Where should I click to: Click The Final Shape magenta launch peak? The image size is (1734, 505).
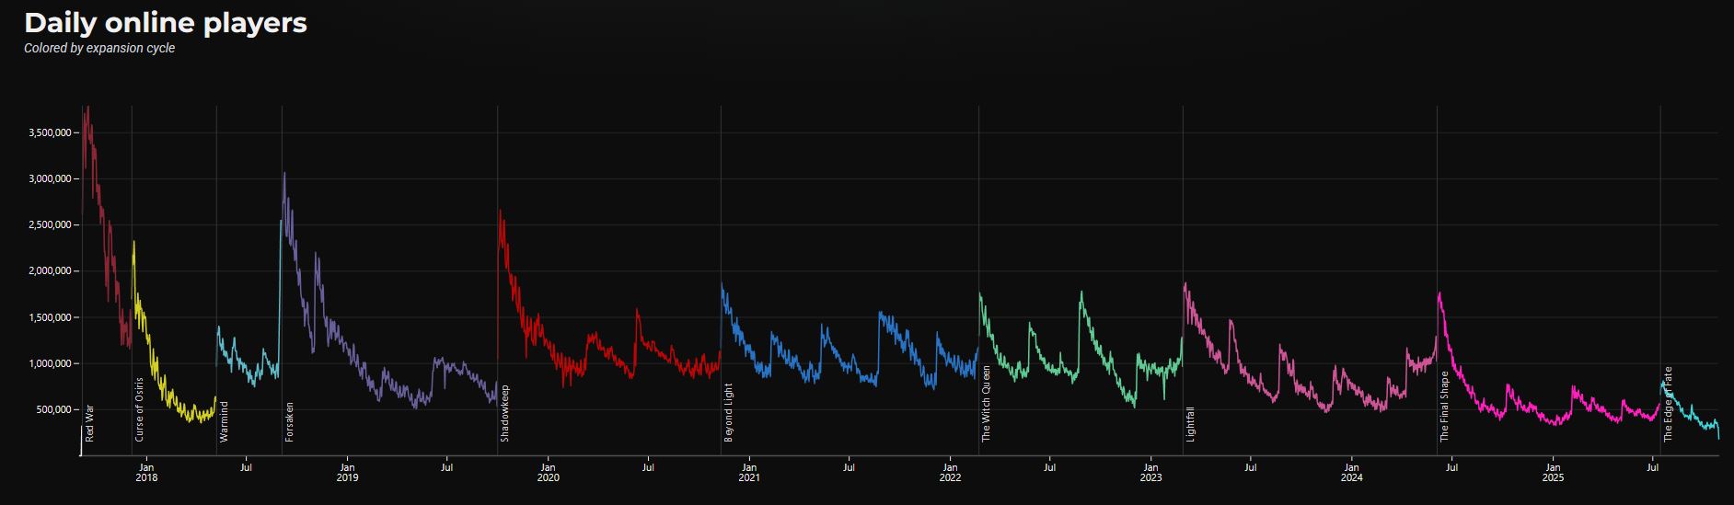pos(1439,293)
